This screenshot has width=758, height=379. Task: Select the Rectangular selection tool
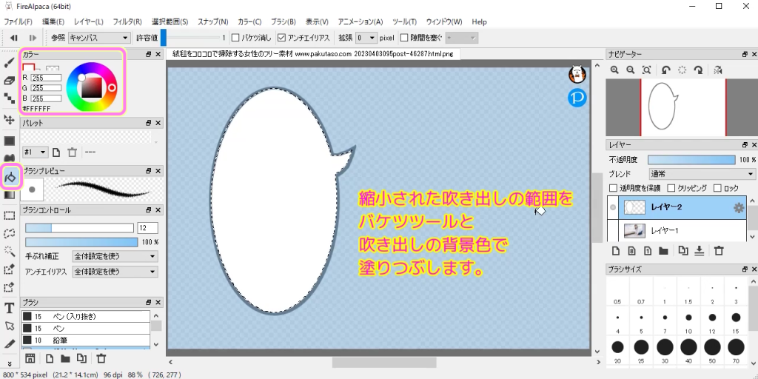click(9, 215)
